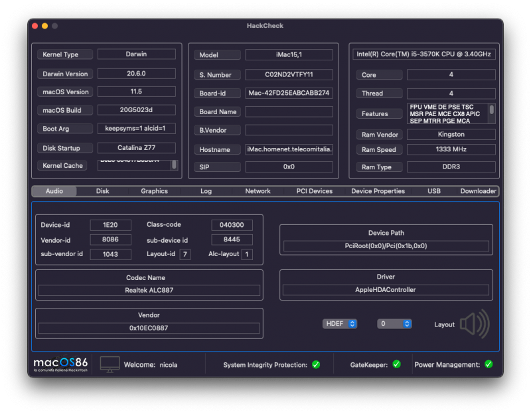Click the GateKeeper green checkmark
This screenshot has width=531, height=414.
tap(396, 364)
